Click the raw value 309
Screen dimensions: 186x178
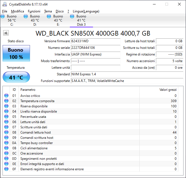[174, 101]
